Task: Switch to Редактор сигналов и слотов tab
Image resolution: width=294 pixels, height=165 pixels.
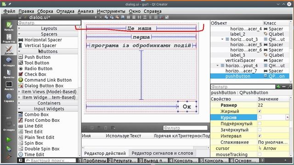Action: [162, 153]
